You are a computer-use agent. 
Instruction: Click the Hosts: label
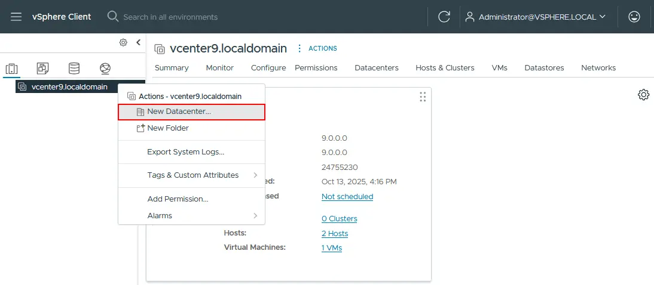pyautogui.click(x=236, y=233)
